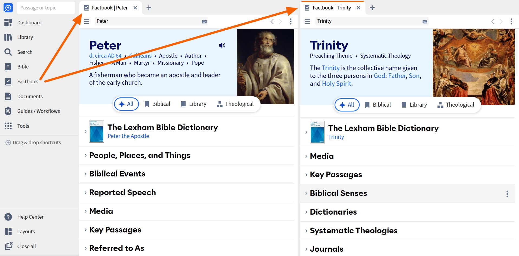
Task: Go forward in the Peter panel
Action: [280, 21]
